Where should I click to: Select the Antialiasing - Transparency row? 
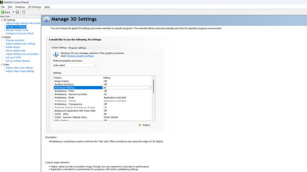coord(103,104)
